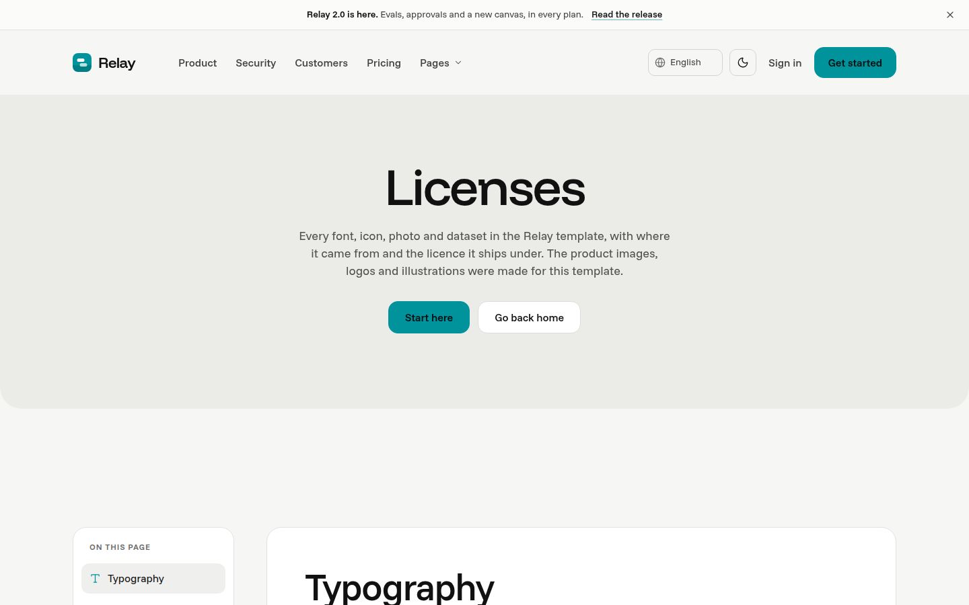Click the Start here button
The width and height of the screenshot is (969, 605).
pyautogui.click(x=429, y=317)
